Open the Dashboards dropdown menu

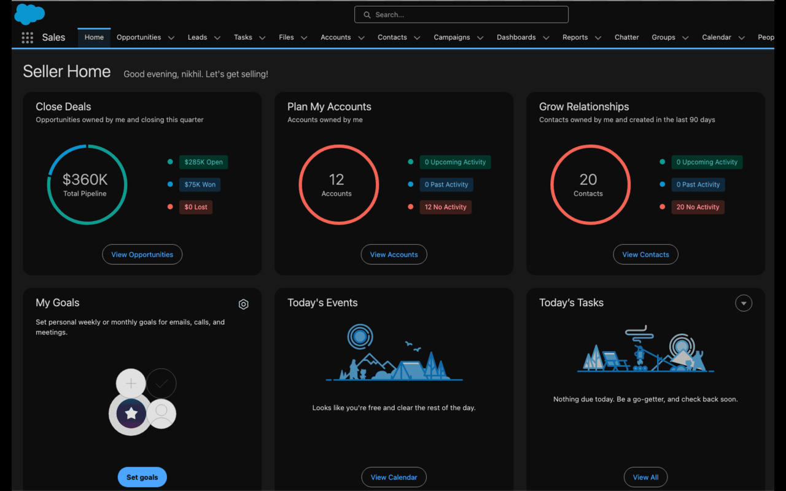tap(546, 37)
